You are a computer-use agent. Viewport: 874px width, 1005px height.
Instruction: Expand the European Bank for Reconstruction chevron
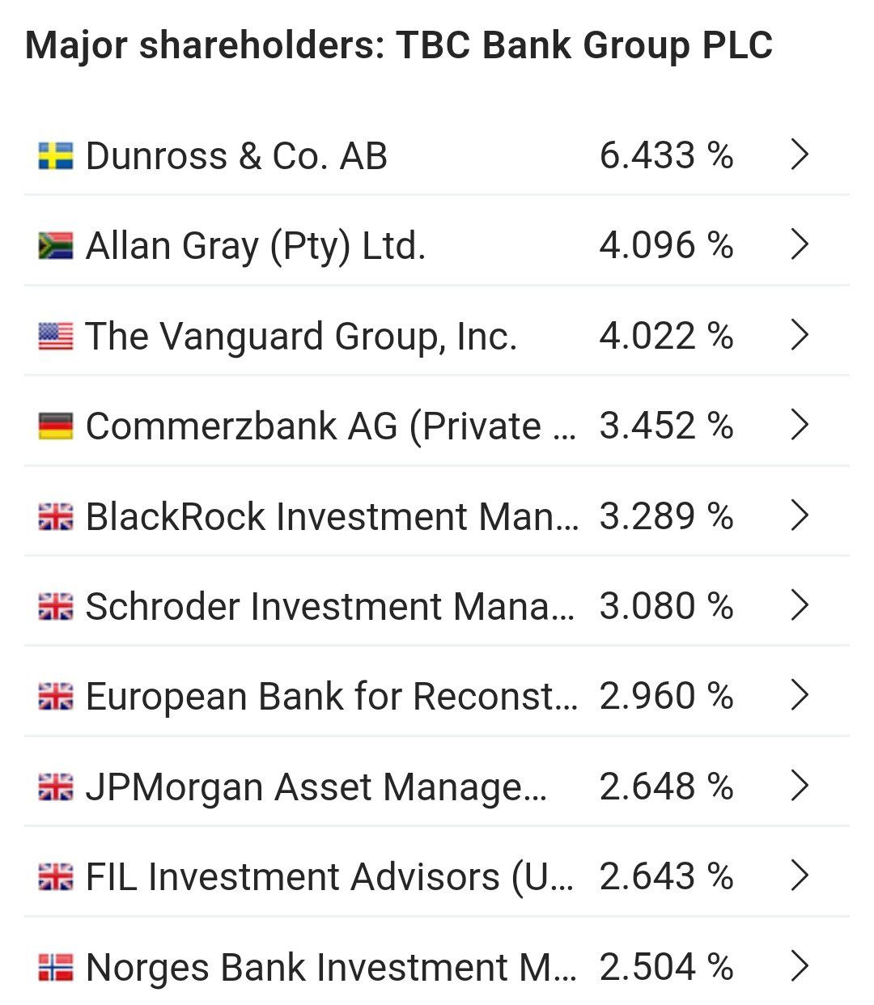coord(799,695)
